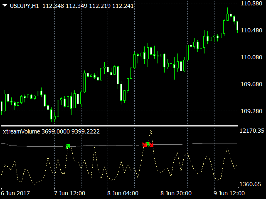Click the 8 Jun 20:00 time label
The width and height of the screenshot is (266, 199).
(x=176, y=193)
